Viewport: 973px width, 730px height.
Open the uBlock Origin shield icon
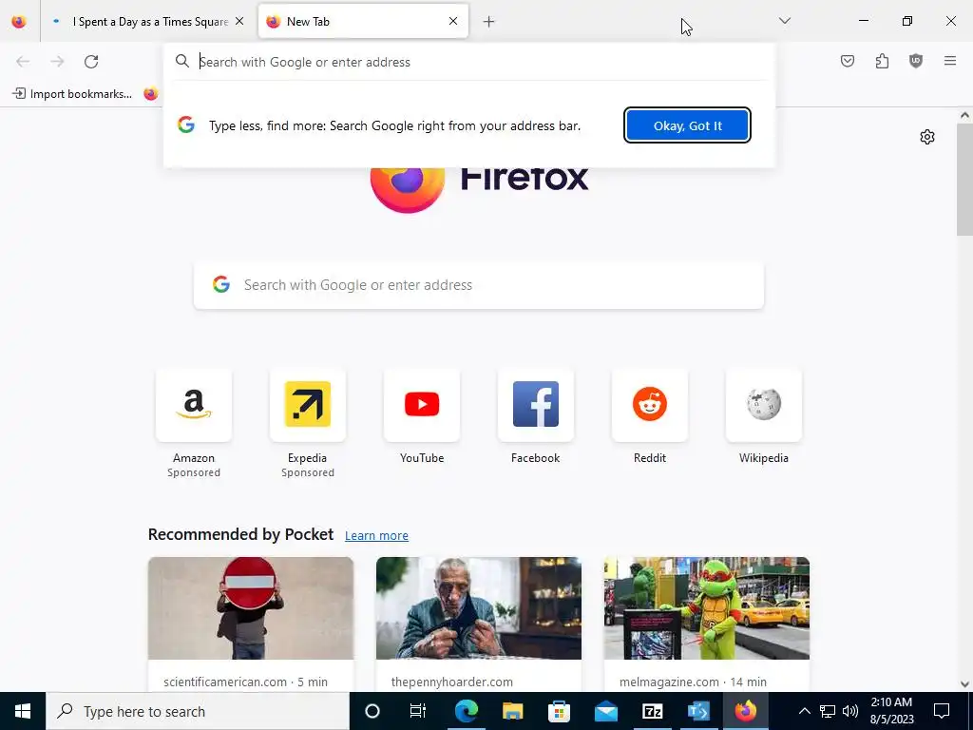(x=916, y=61)
